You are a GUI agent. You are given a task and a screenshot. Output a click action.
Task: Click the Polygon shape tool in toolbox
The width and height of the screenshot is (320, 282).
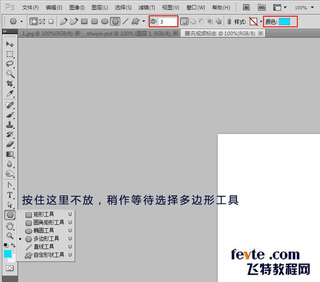[10, 215]
